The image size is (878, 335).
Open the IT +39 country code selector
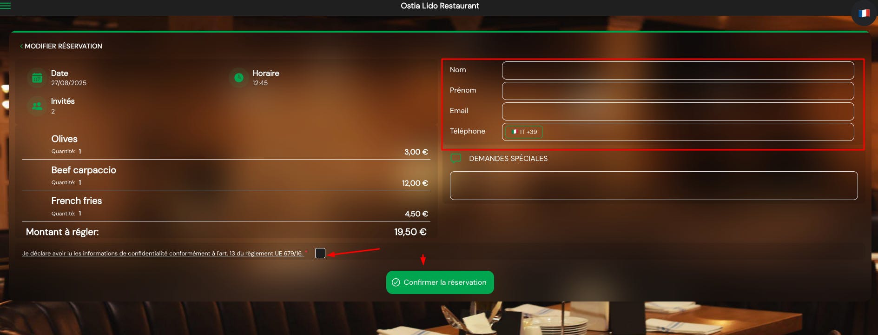pos(524,132)
